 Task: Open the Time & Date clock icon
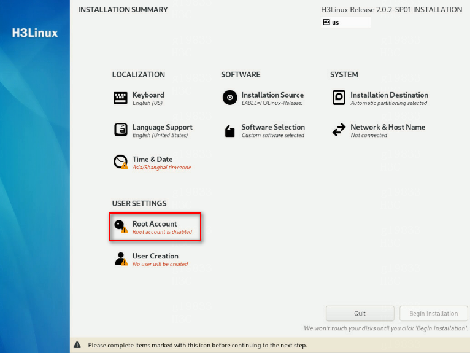120,162
